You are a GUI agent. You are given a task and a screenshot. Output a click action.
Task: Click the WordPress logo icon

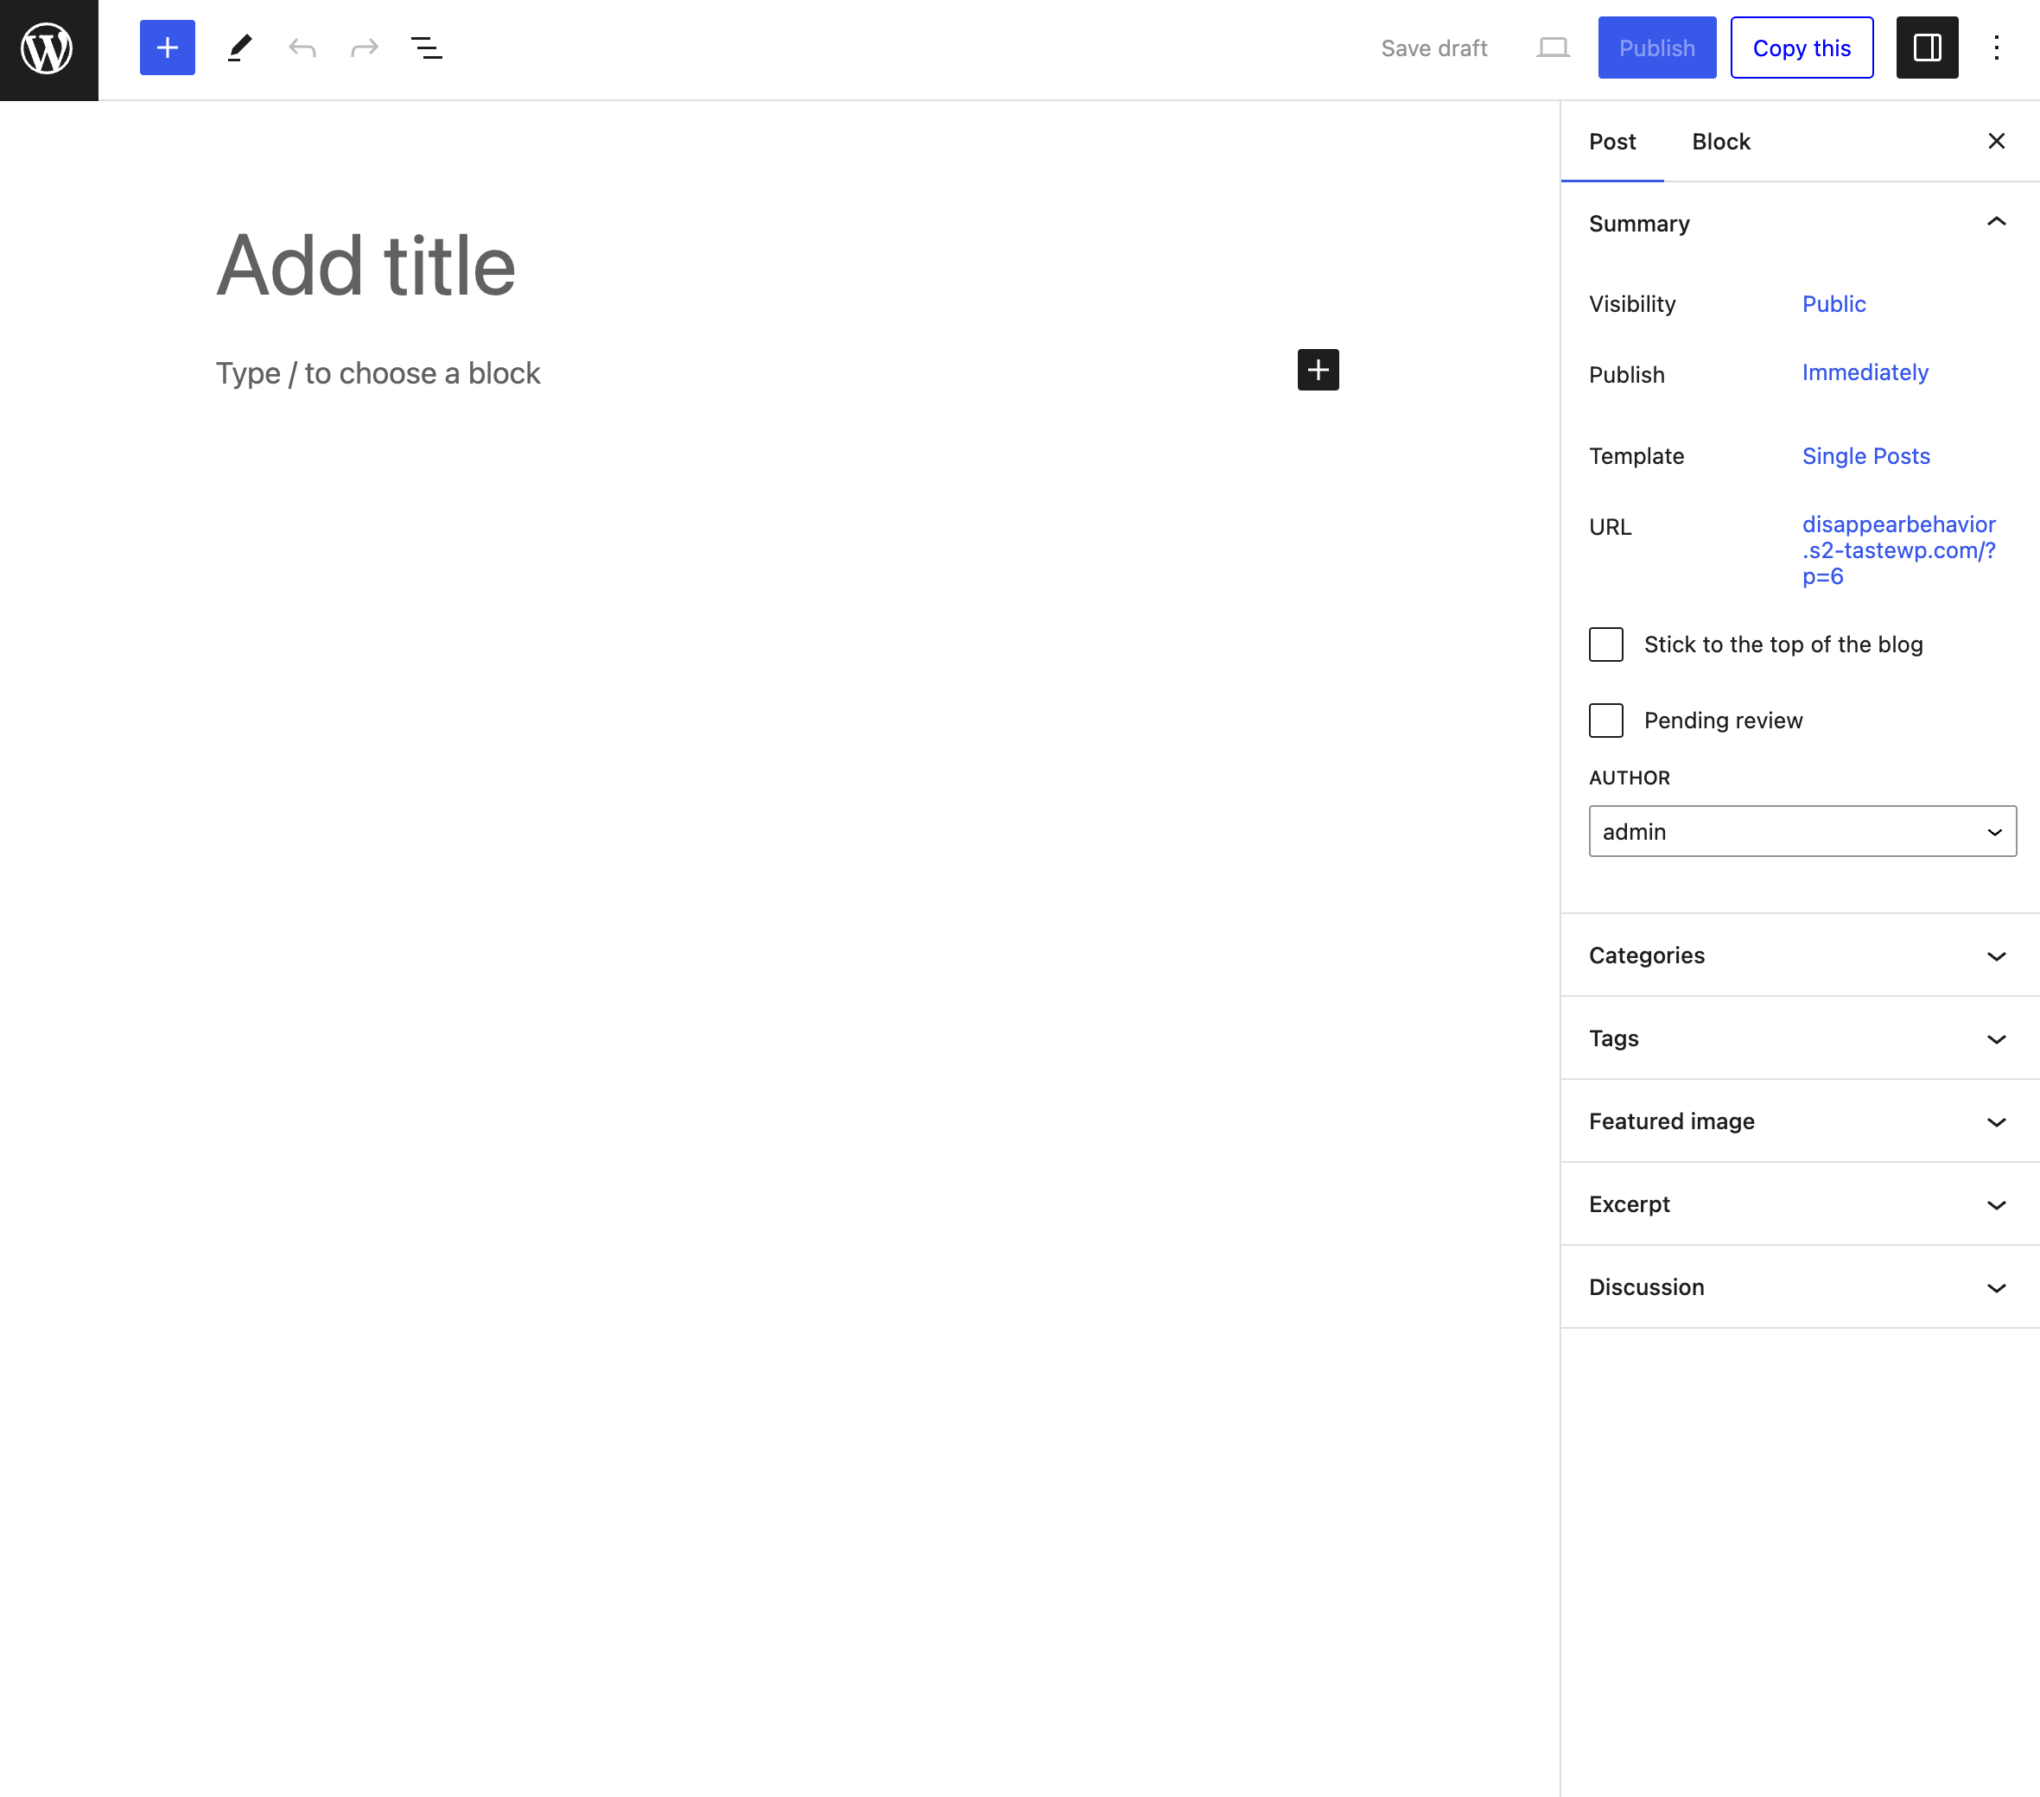(48, 49)
